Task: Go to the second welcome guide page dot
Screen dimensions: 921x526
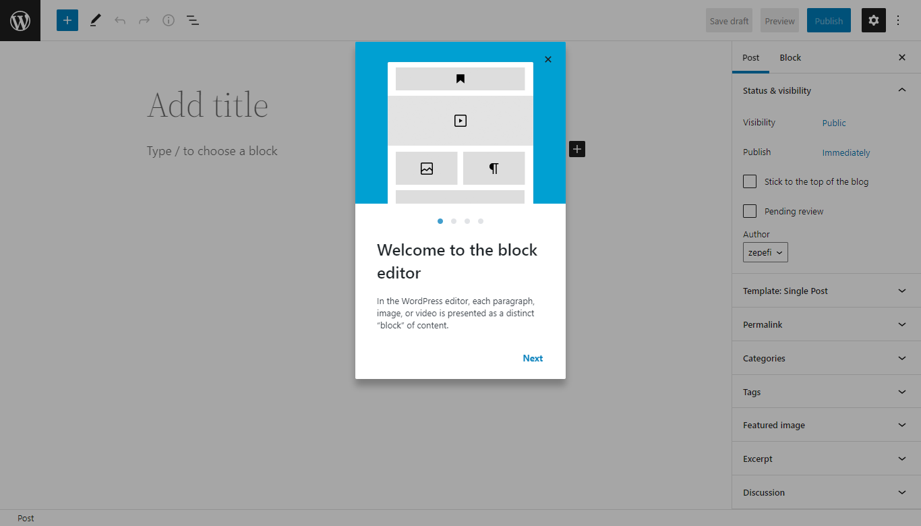Action: (x=454, y=221)
